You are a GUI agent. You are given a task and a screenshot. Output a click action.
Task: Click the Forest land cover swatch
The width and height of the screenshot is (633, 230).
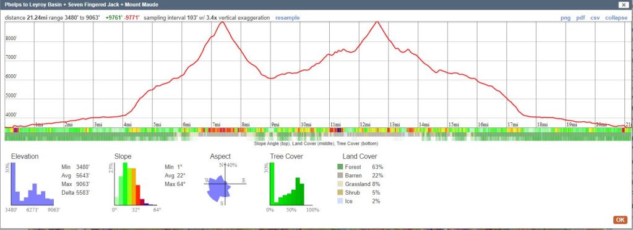(340, 167)
